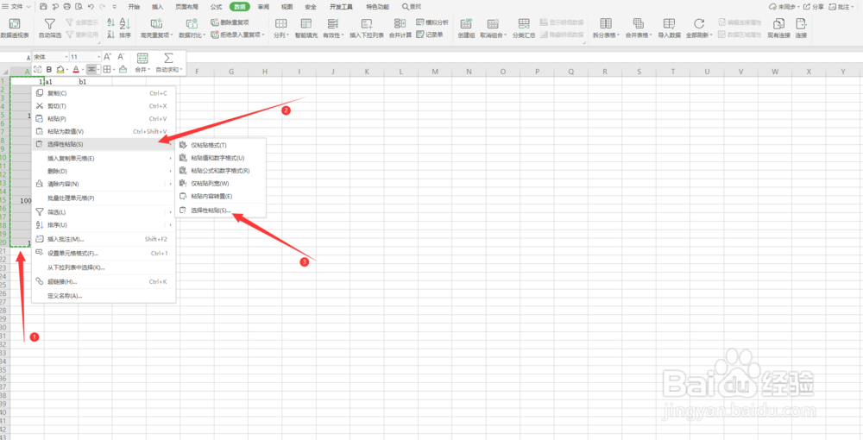Screen dimensions: 863x440
Task: Switch to the 开发工具 ribbon tab
Action: point(341,7)
